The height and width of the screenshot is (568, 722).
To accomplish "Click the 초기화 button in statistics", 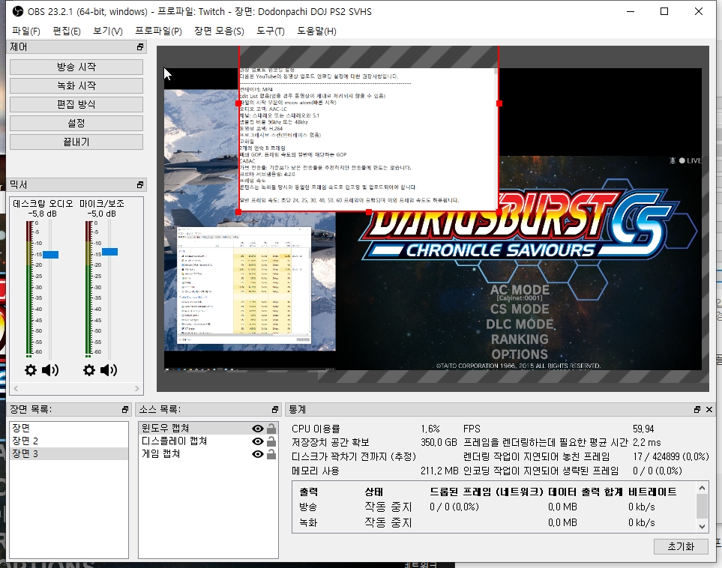I will [x=681, y=546].
